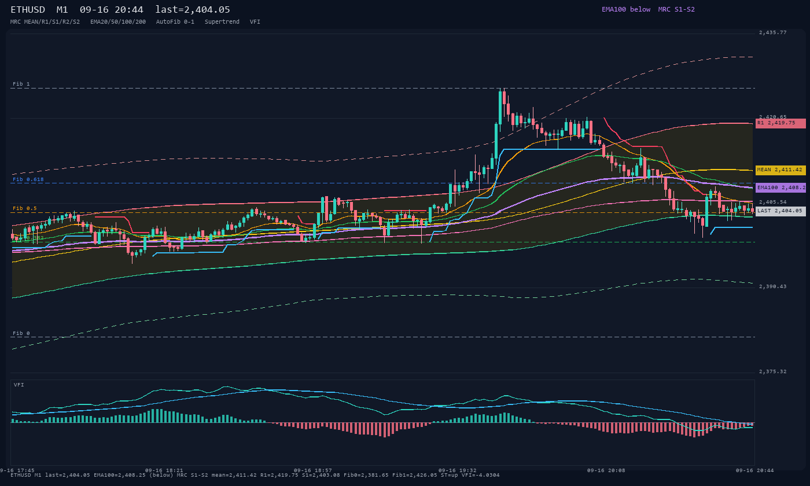Viewport: 810px width, 486px height.
Task: Click the EMA100 price tag on the axis
Action: [780, 188]
